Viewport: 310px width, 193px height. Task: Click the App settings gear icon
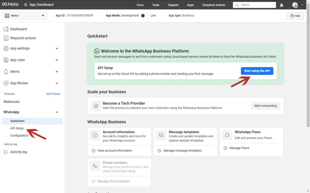[6, 48]
